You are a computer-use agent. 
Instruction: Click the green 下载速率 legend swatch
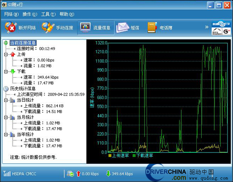[x=134, y=155]
